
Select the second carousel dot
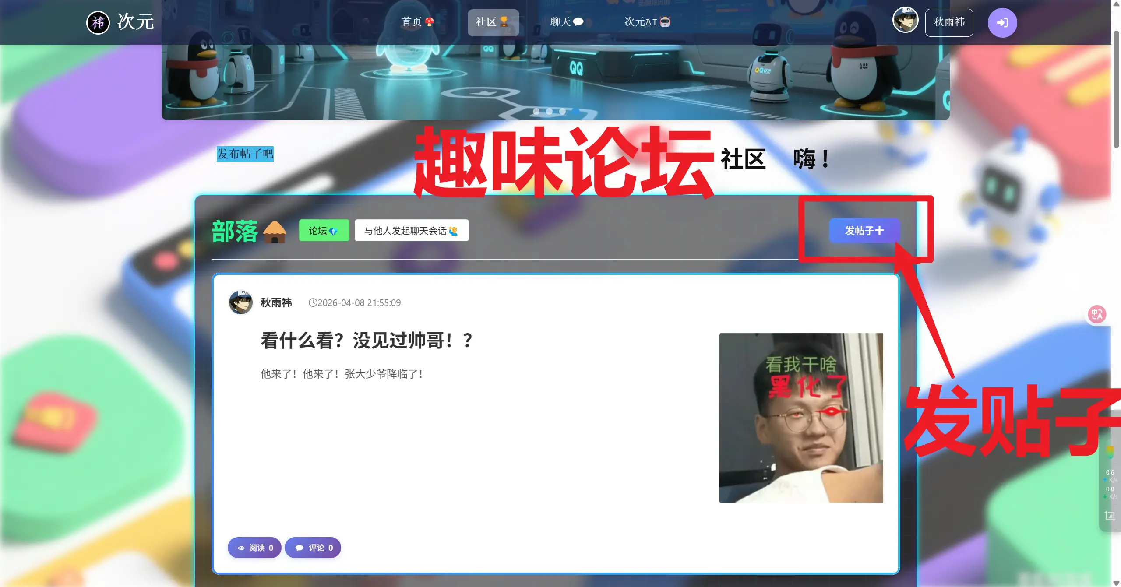tap(549, 111)
